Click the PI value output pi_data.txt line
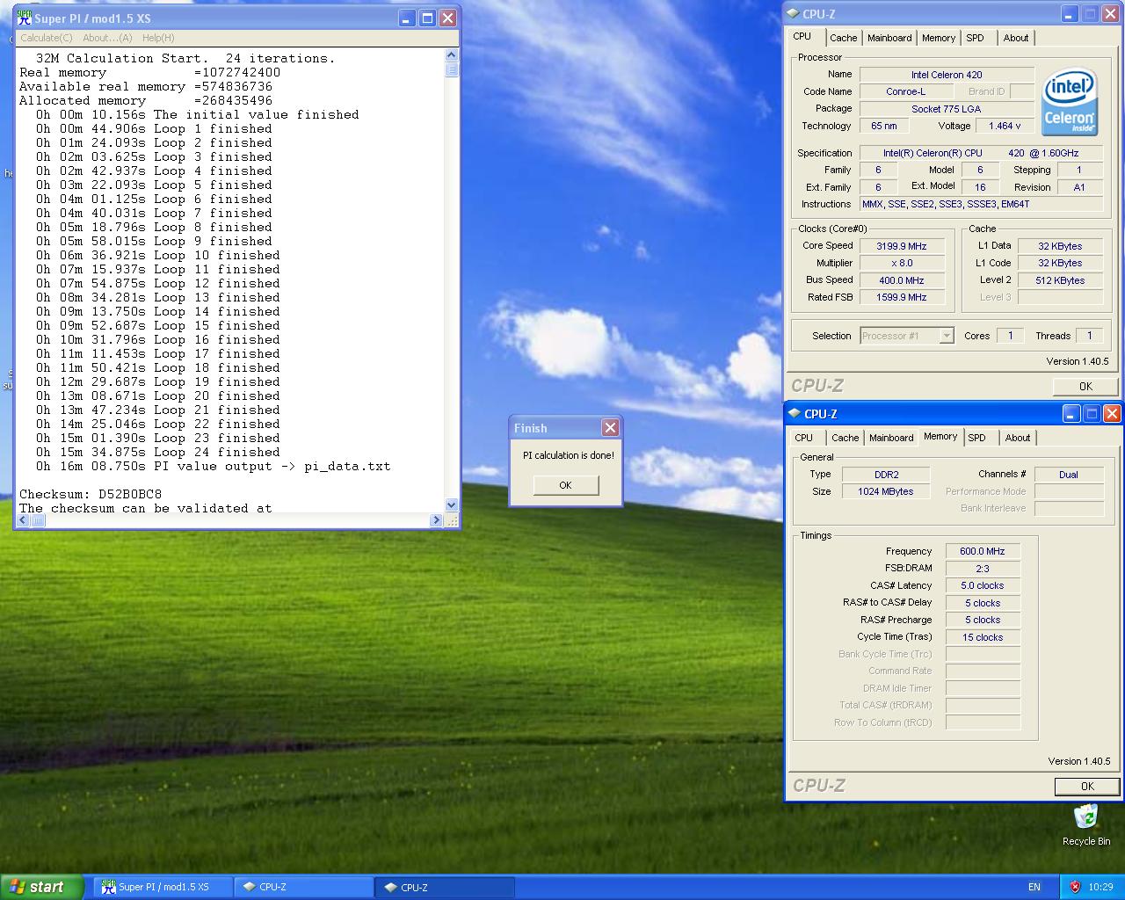The height and width of the screenshot is (900, 1125). (x=213, y=466)
